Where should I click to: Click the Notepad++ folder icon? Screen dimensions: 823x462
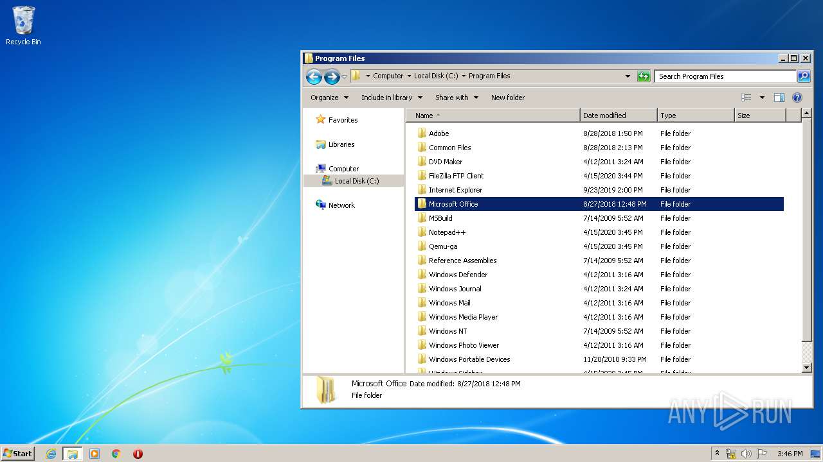422,232
